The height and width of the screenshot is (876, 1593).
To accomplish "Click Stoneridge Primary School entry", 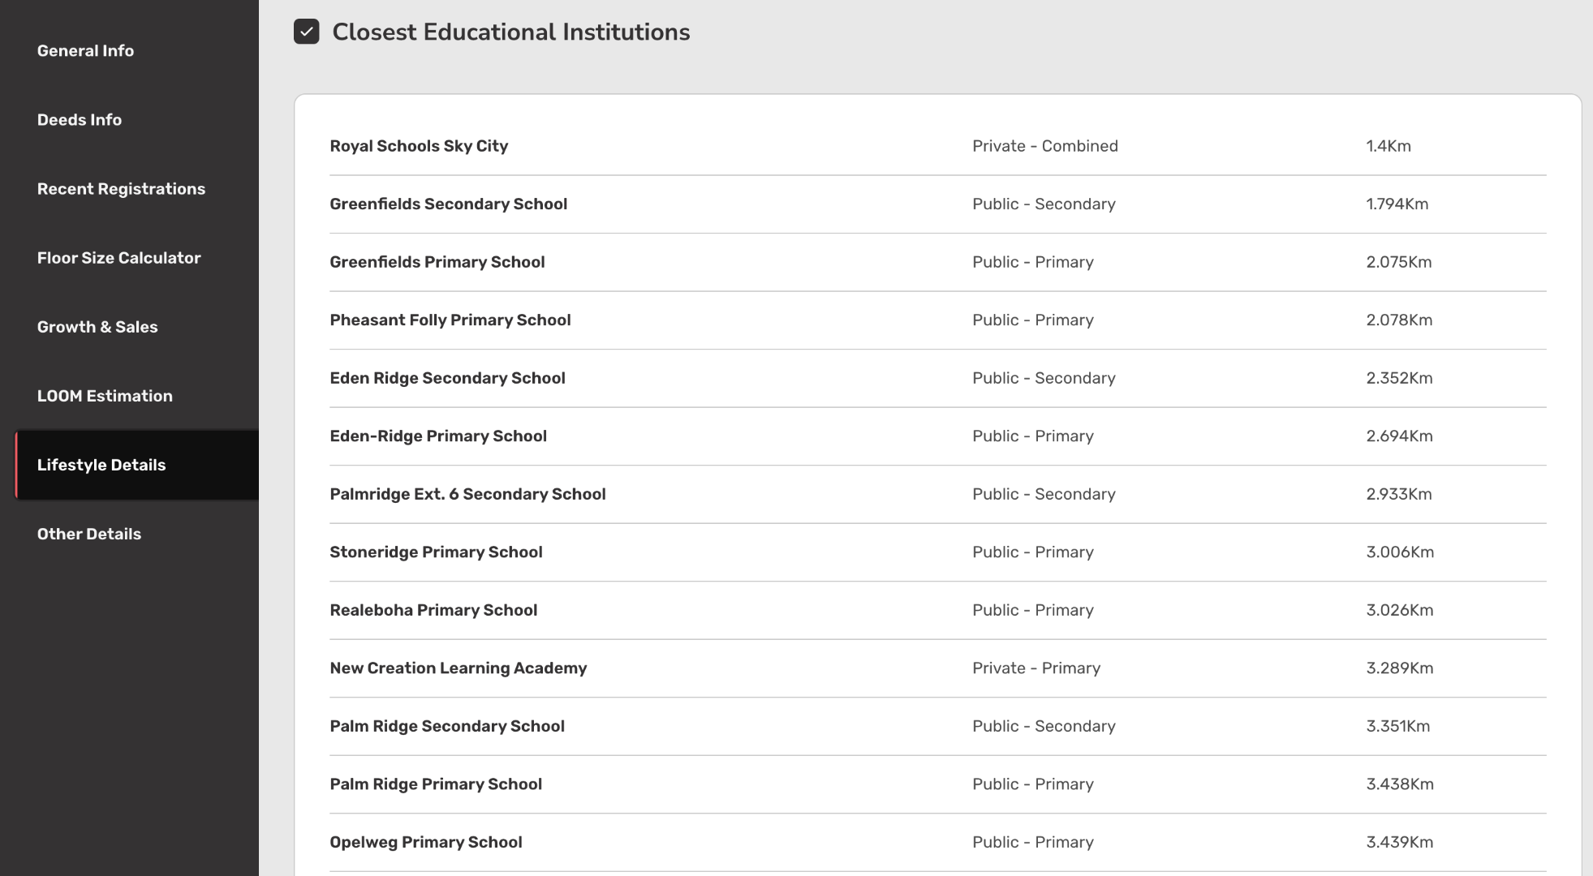I will [436, 552].
